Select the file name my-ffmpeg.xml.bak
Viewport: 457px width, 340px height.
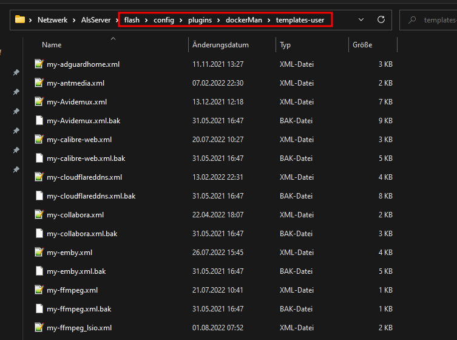click(79, 309)
